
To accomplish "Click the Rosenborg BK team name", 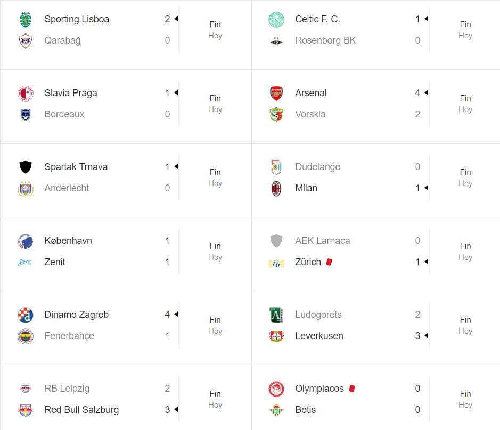I will click(325, 40).
